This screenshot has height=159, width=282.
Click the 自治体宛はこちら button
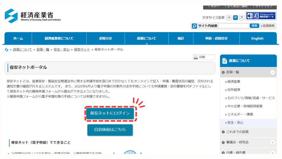(110, 129)
